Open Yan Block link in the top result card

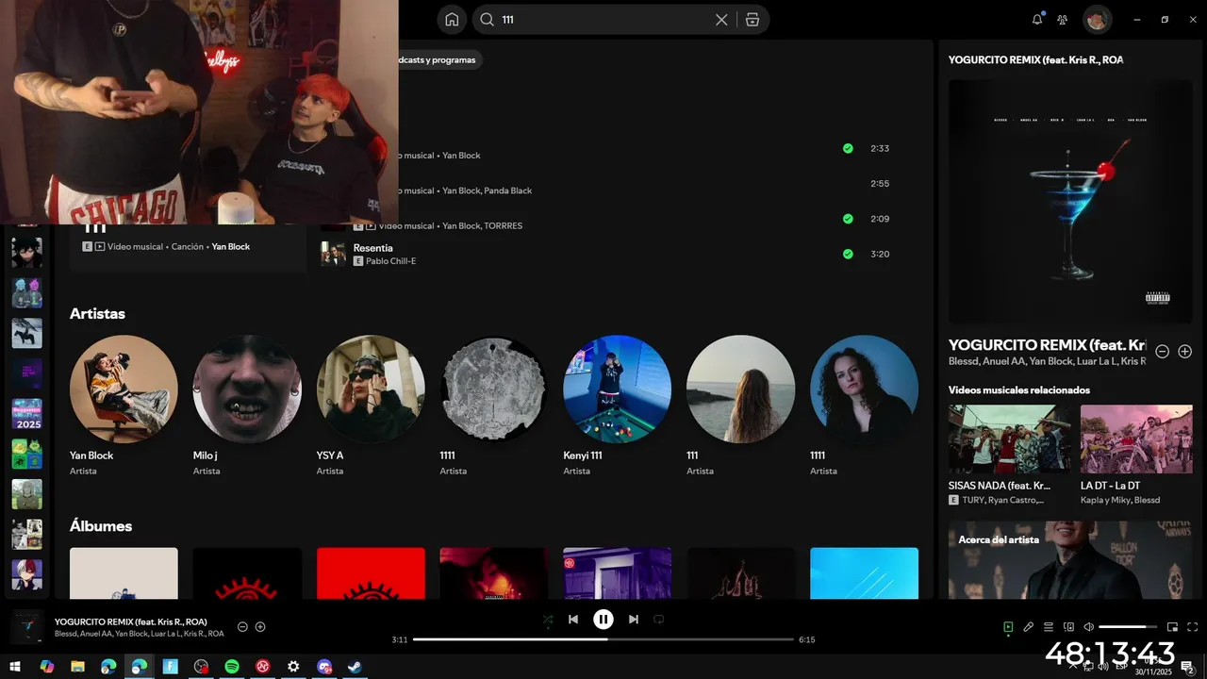(x=231, y=247)
